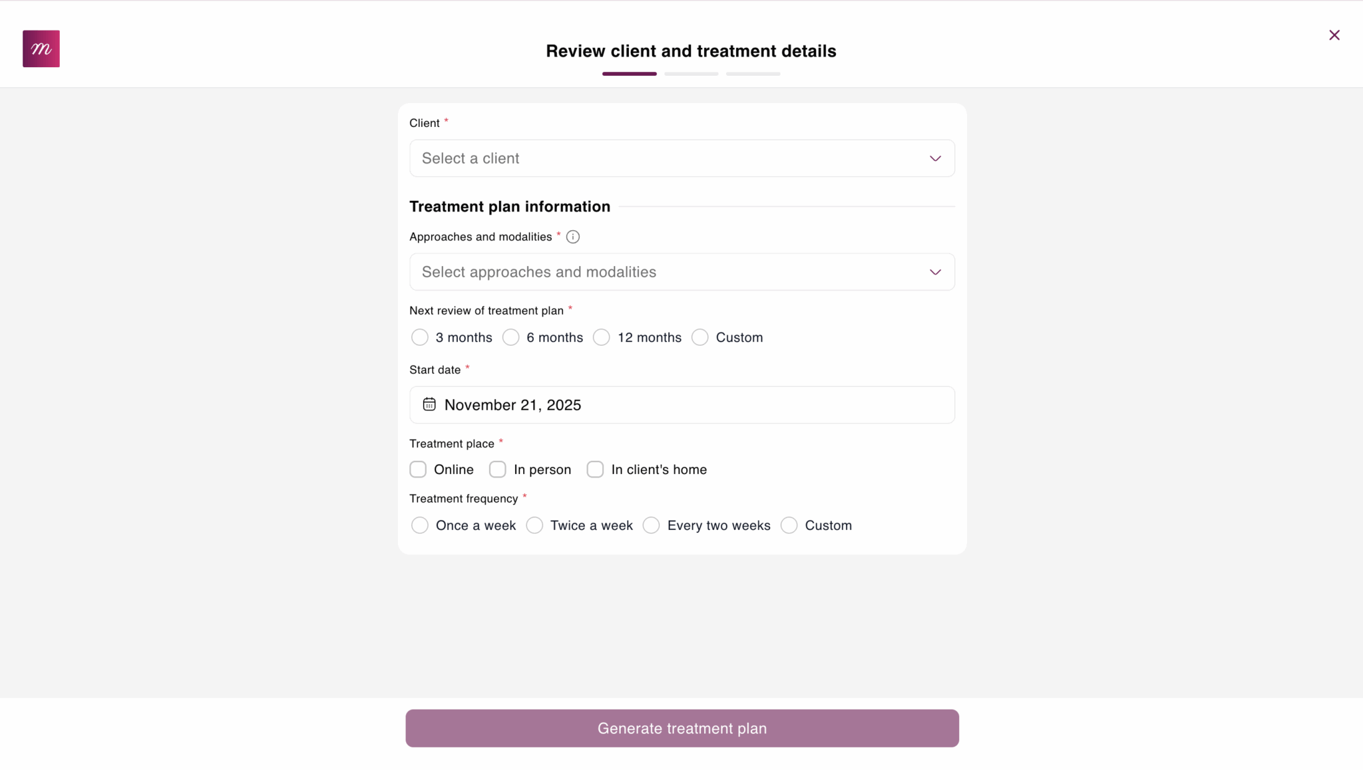Click the info icon beside Approaches and modalities
Viewport: 1363px width, 770px height.
[572, 237]
